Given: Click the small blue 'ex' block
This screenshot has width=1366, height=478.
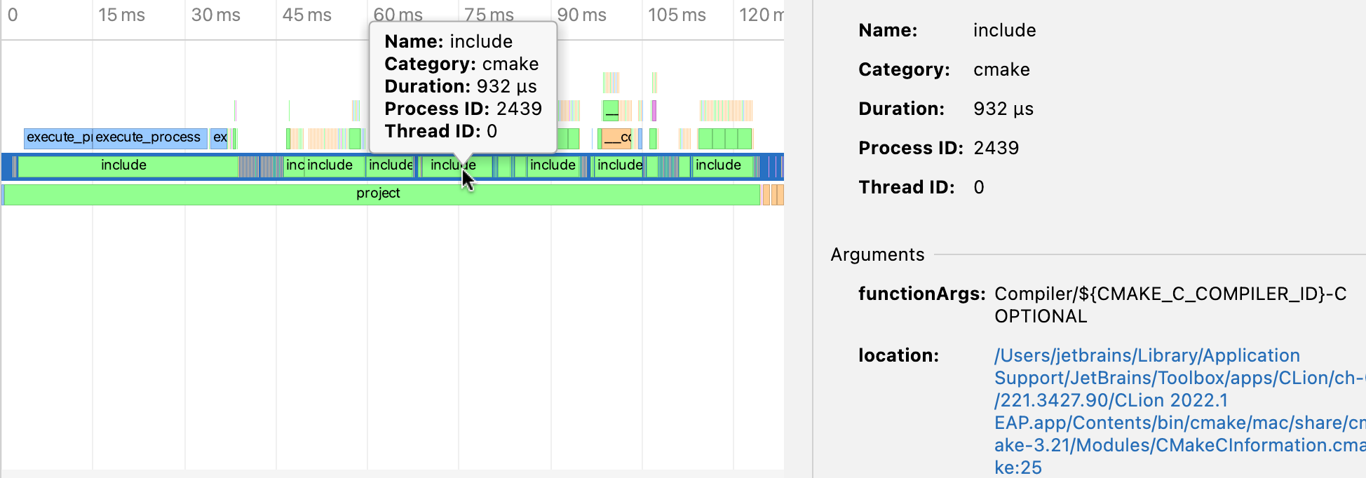Looking at the screenshot, I should click(219, 138).
